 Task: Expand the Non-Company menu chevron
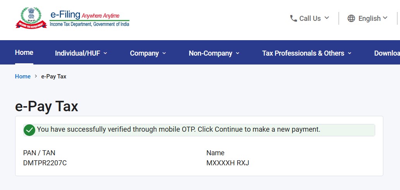pos(238,53)
